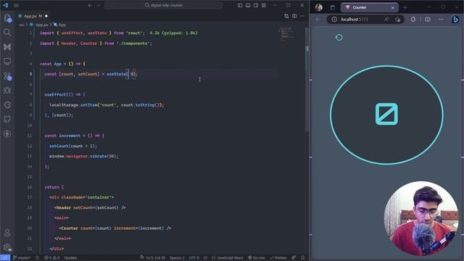Click the Open Changes icon in editor toolbar
464x261 pixels.
pos(286,16)
